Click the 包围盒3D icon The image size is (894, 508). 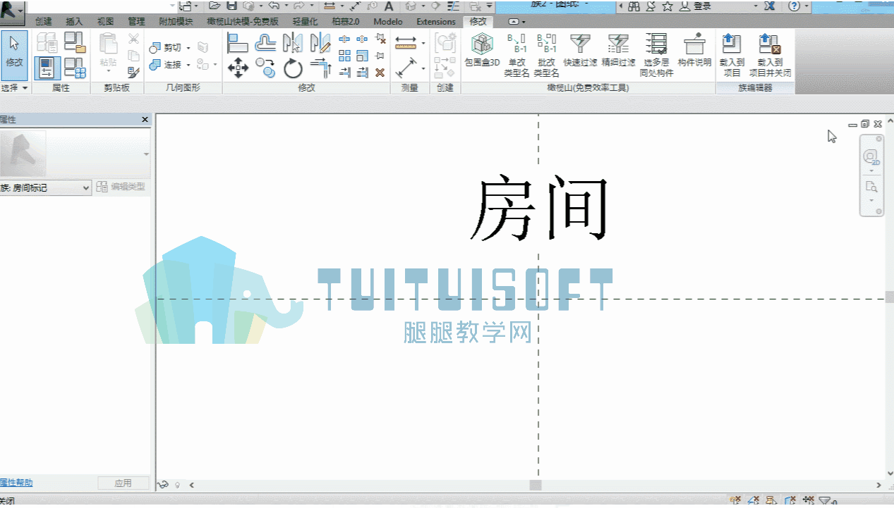point(482,50)
